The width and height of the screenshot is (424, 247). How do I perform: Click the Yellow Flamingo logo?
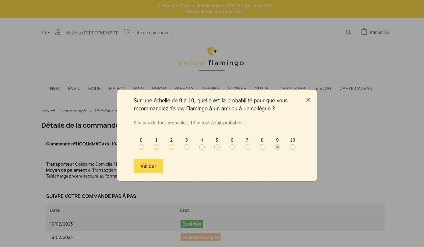pos(211,58)
